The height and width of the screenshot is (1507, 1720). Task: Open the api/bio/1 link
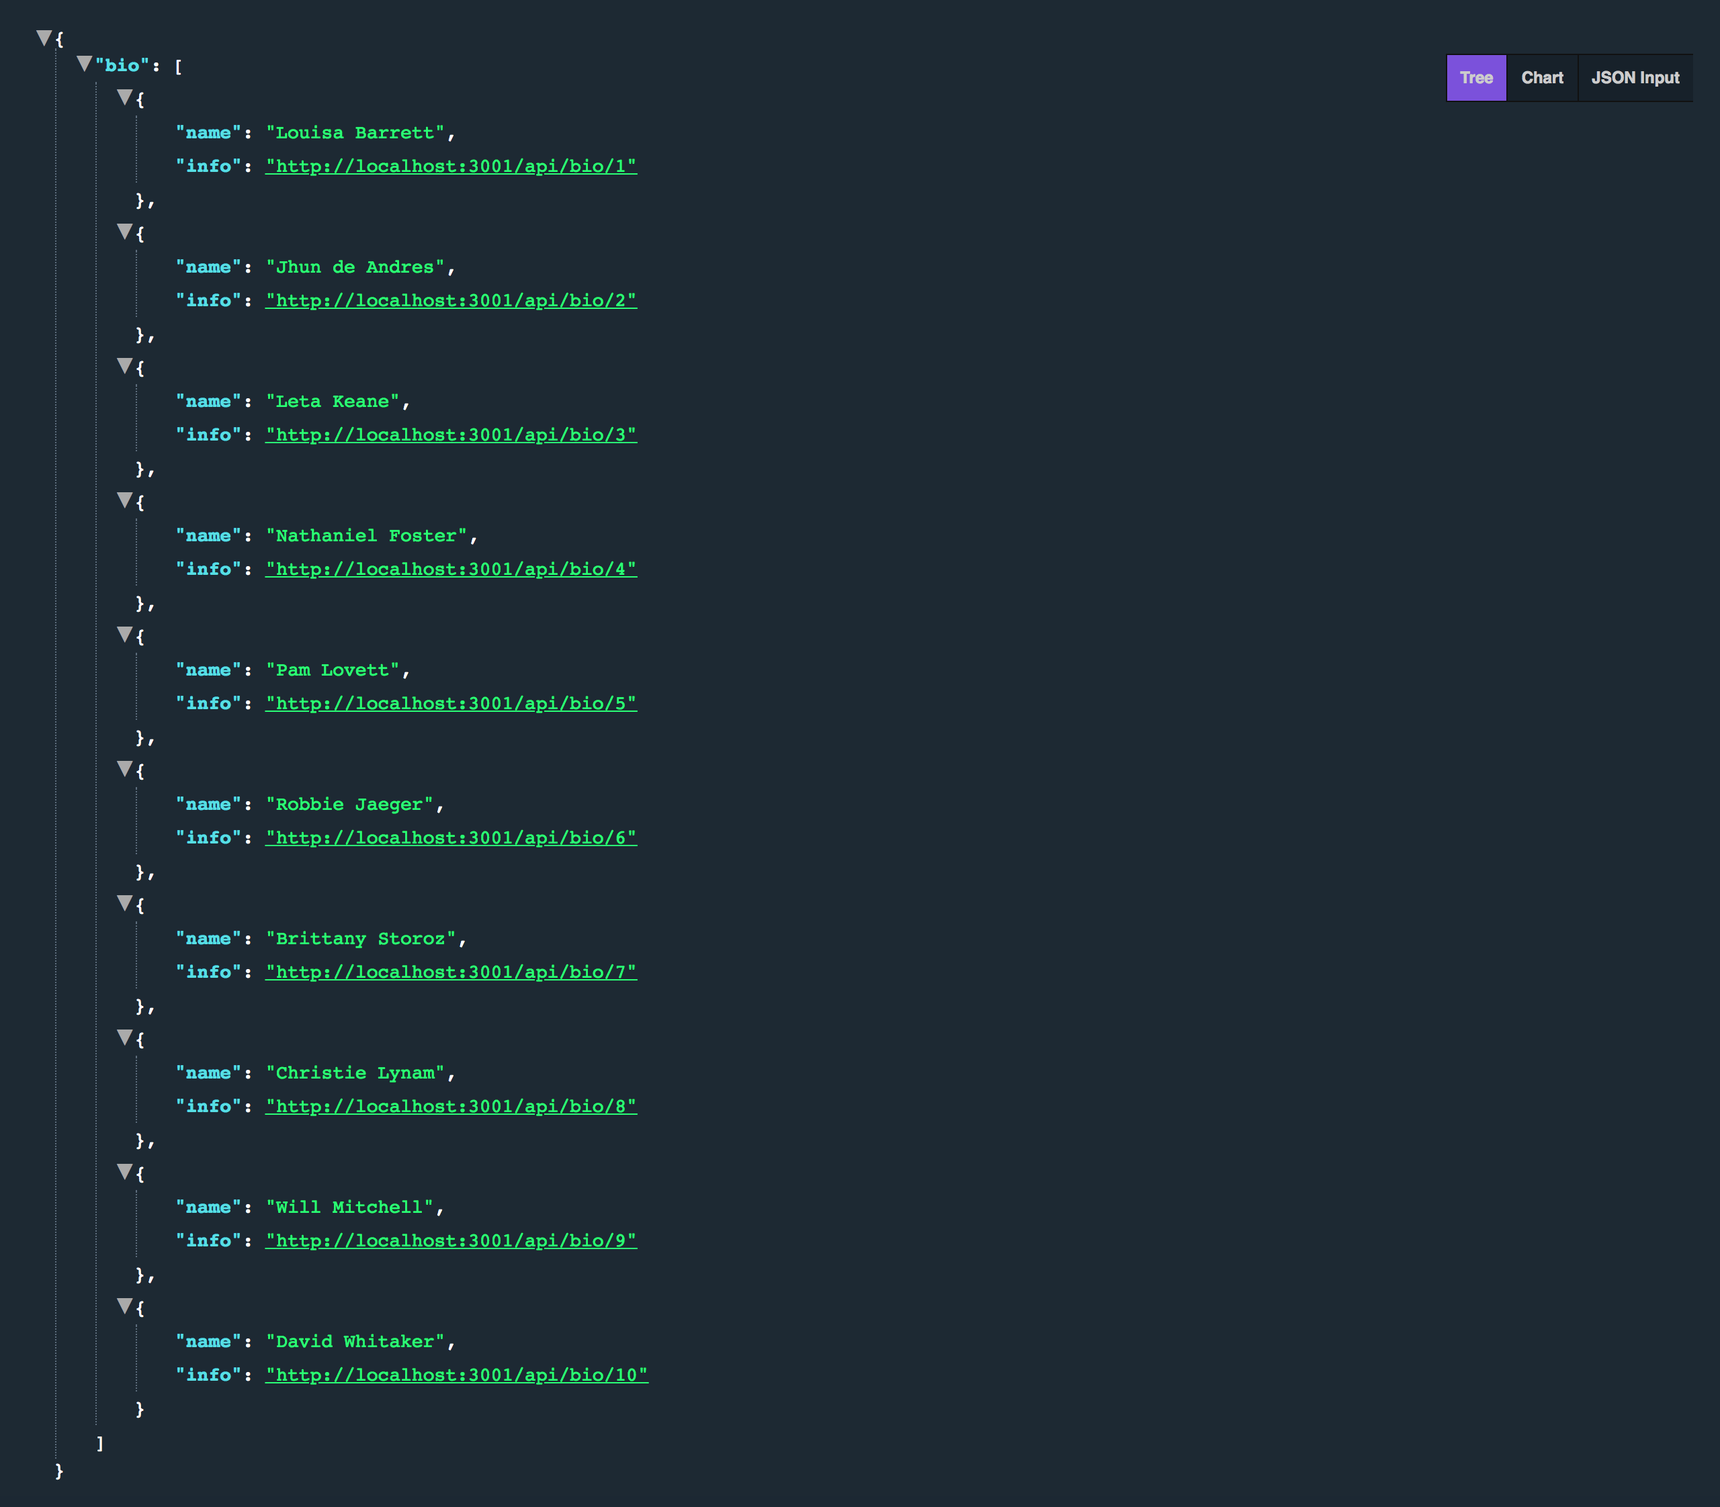451,167
